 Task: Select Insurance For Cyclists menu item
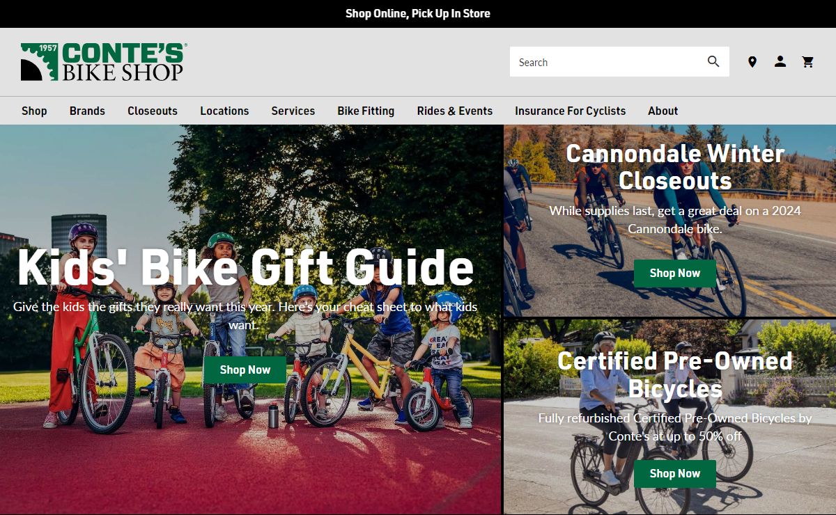(571, 111)
